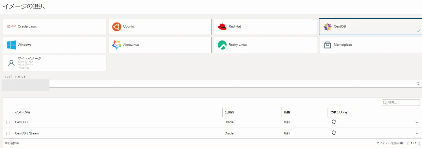
Task: Click the 2アイテムを表示中 text
Action: coord(390,143)
